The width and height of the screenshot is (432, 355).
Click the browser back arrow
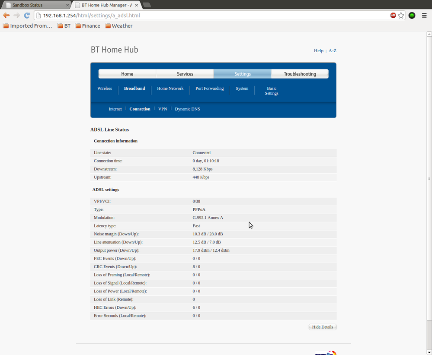6,16
